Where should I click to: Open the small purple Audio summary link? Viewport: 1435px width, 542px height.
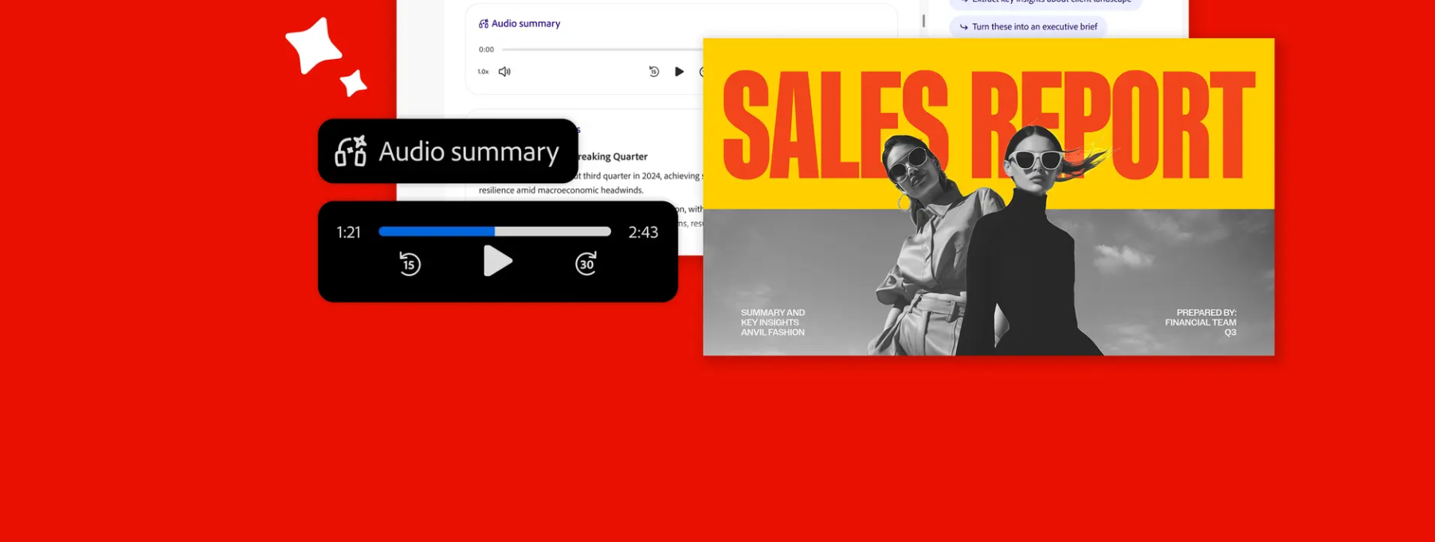tap(520, 24)
